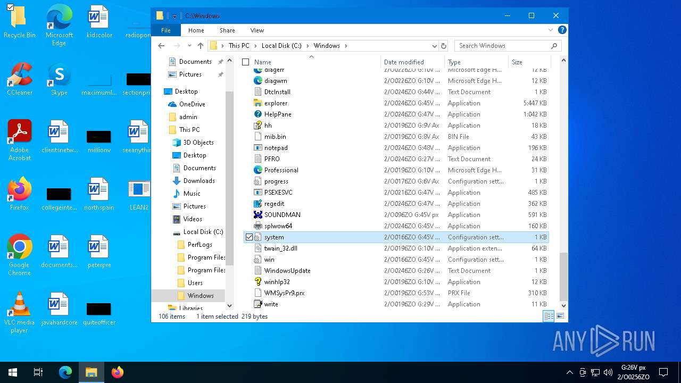Select the write application icon
The height and width of the screenshot is (383, 681).
tap(258, 304)
